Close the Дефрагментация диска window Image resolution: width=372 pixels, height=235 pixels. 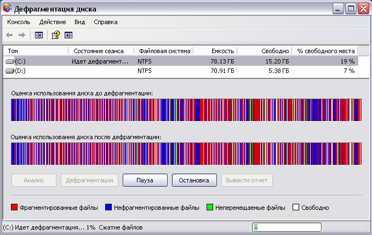click(363, 9)
